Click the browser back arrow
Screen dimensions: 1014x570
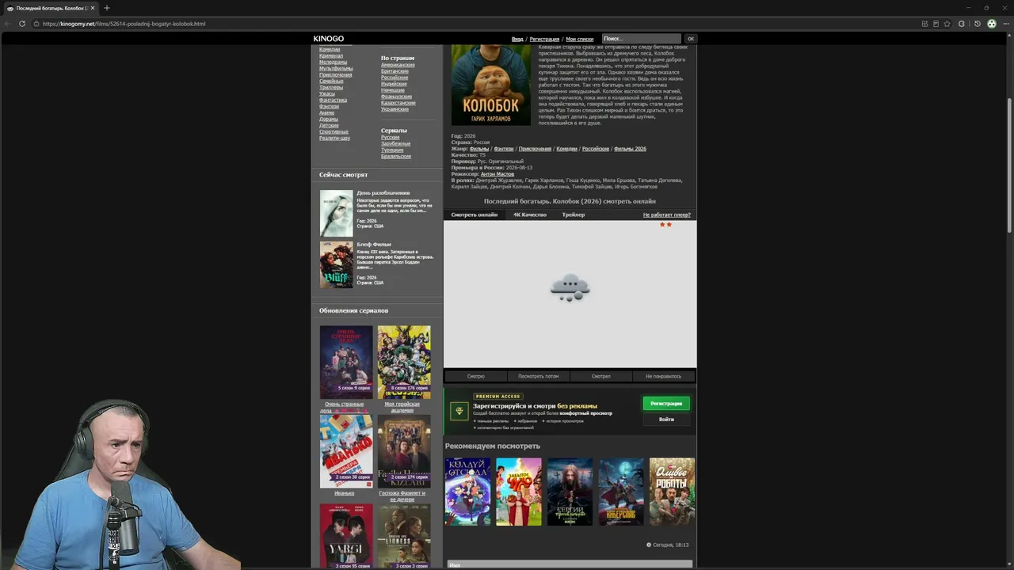pyautogui.click(x=9, y=24)
